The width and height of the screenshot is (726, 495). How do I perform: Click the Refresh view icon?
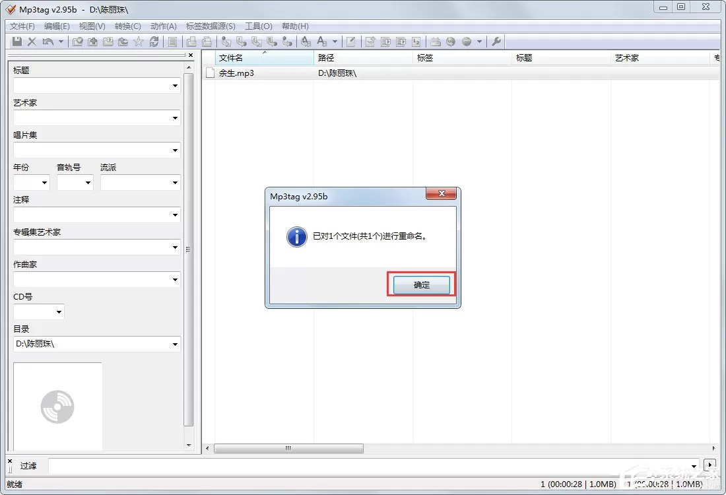154,42
